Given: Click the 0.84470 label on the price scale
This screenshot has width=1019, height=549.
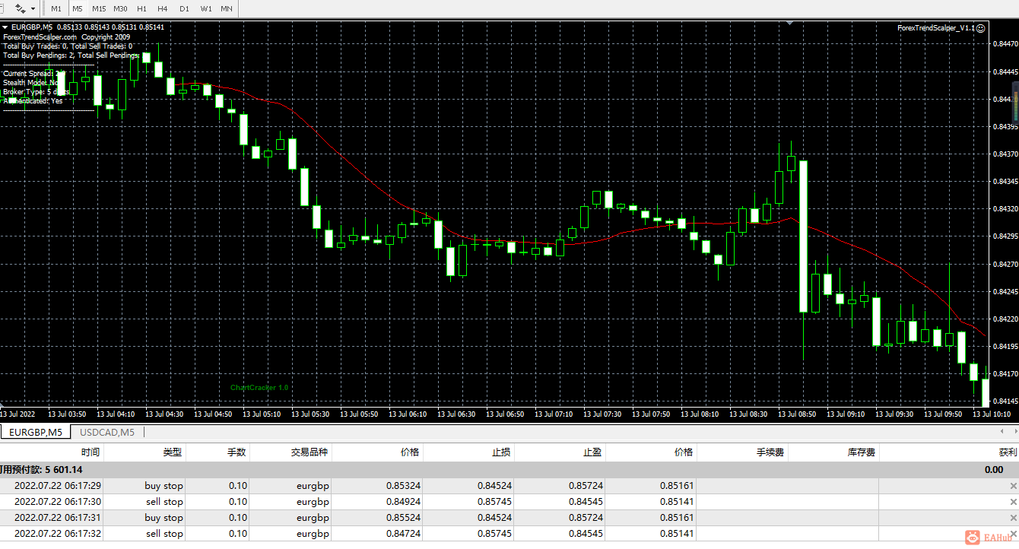Looking at the screenshot, I should 1006,44.
